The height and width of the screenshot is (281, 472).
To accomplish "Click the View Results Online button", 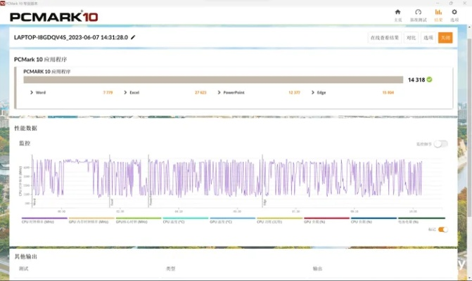I will click(384, 38).
